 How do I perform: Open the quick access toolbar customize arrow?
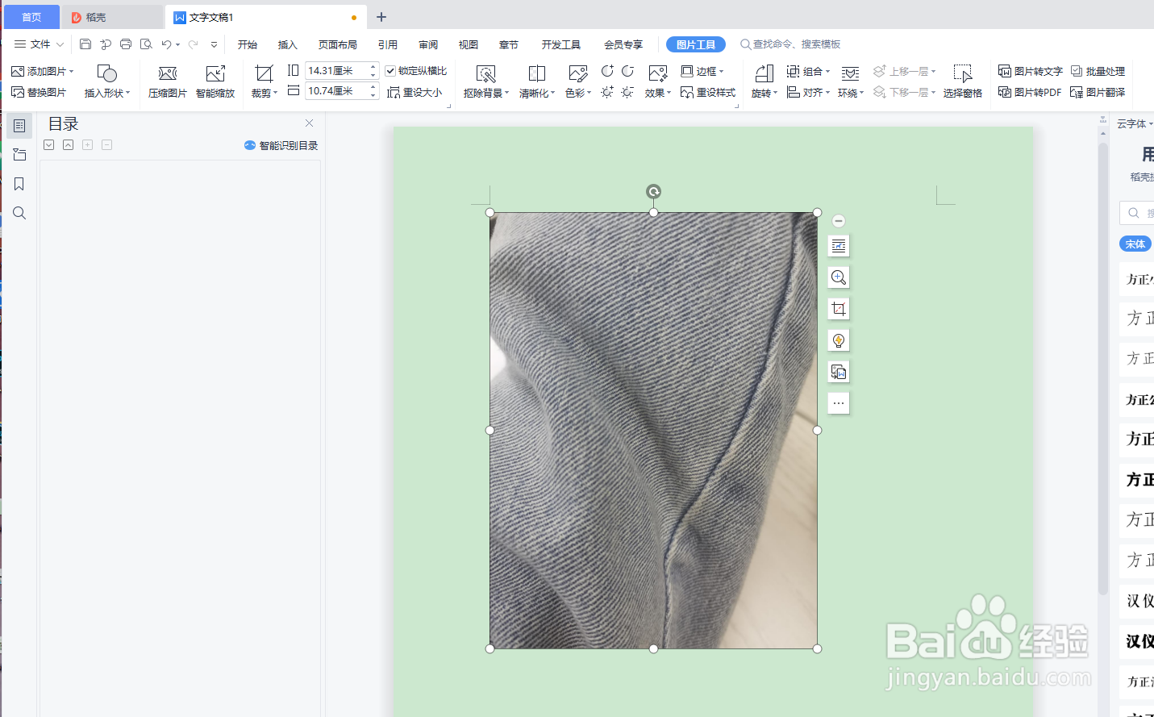(x=214, y=44)
